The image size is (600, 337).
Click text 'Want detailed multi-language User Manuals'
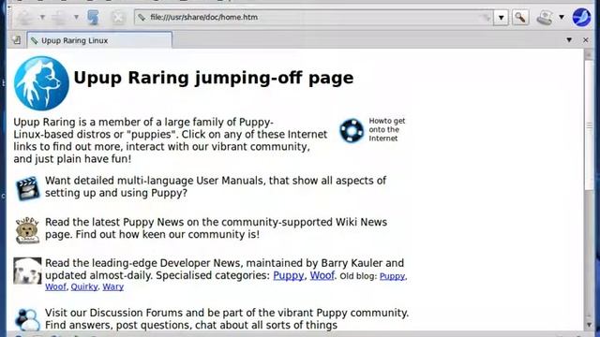(x=155, y=181)
